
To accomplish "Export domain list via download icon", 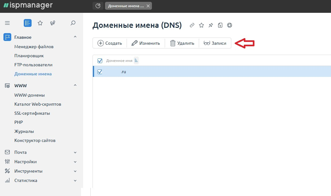I will 220,25.
